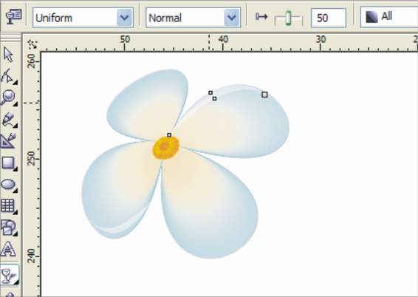Select the Graph paper tool

pyautogui.click(x=9, y=206)
